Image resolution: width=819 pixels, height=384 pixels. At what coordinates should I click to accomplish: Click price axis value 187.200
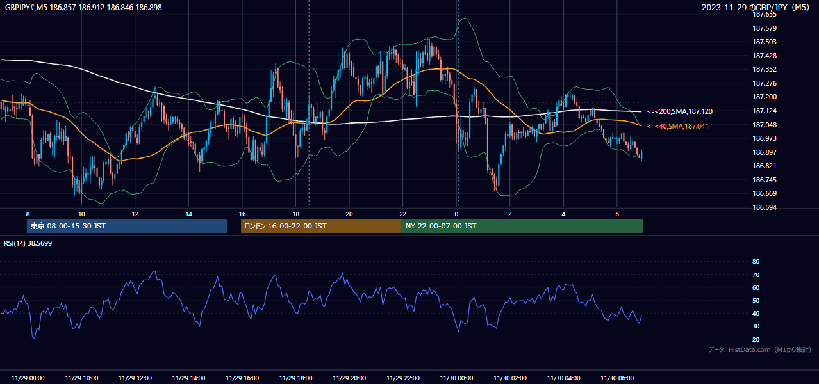(x=765, y=97)
